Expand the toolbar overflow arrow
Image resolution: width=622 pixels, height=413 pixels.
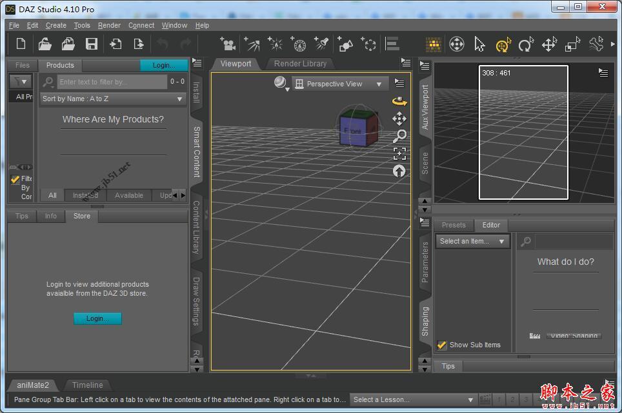pyautogui.click(x=613, y=44)
